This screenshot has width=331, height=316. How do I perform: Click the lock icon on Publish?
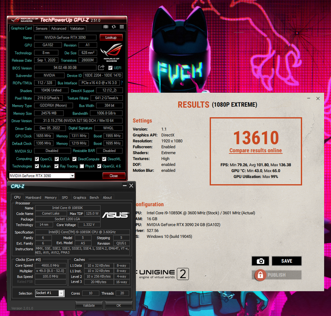(260, 275)
